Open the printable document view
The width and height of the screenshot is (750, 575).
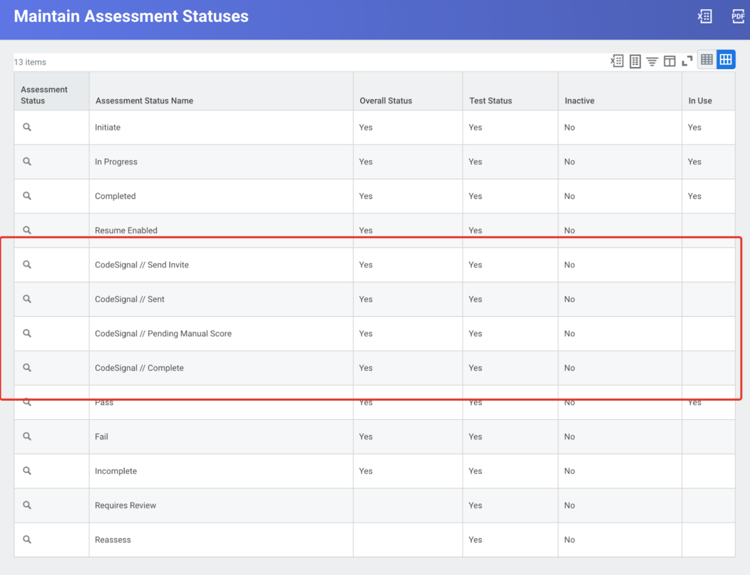tap(635, 60)
